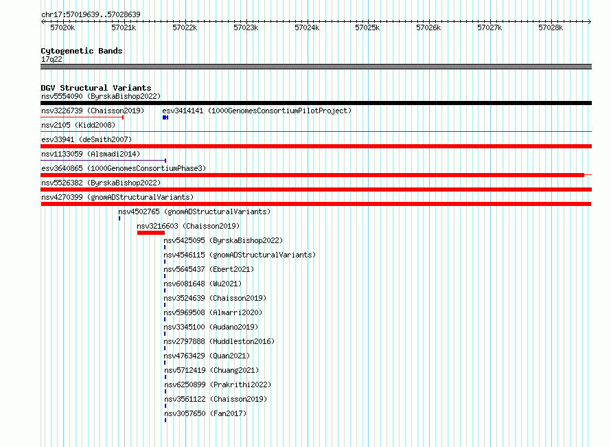
Task: Click nsv5526382 (ByrskaBishop2022) label
Action: click(x=101, y=183)
